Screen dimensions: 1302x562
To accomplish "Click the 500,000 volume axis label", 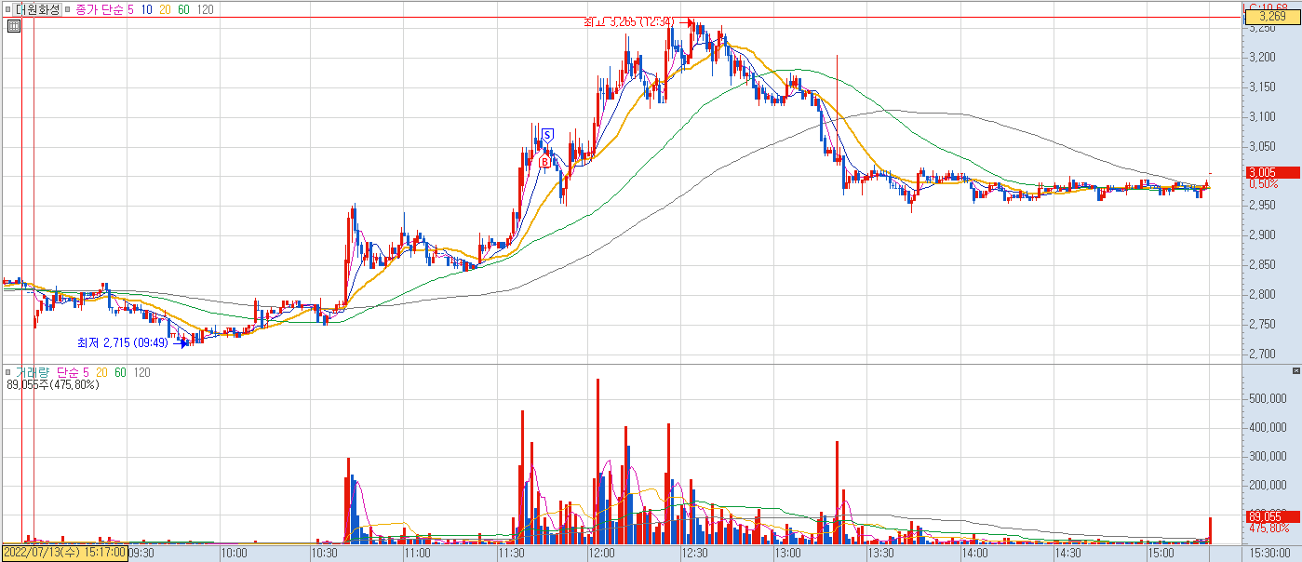I will [1266, 398].
